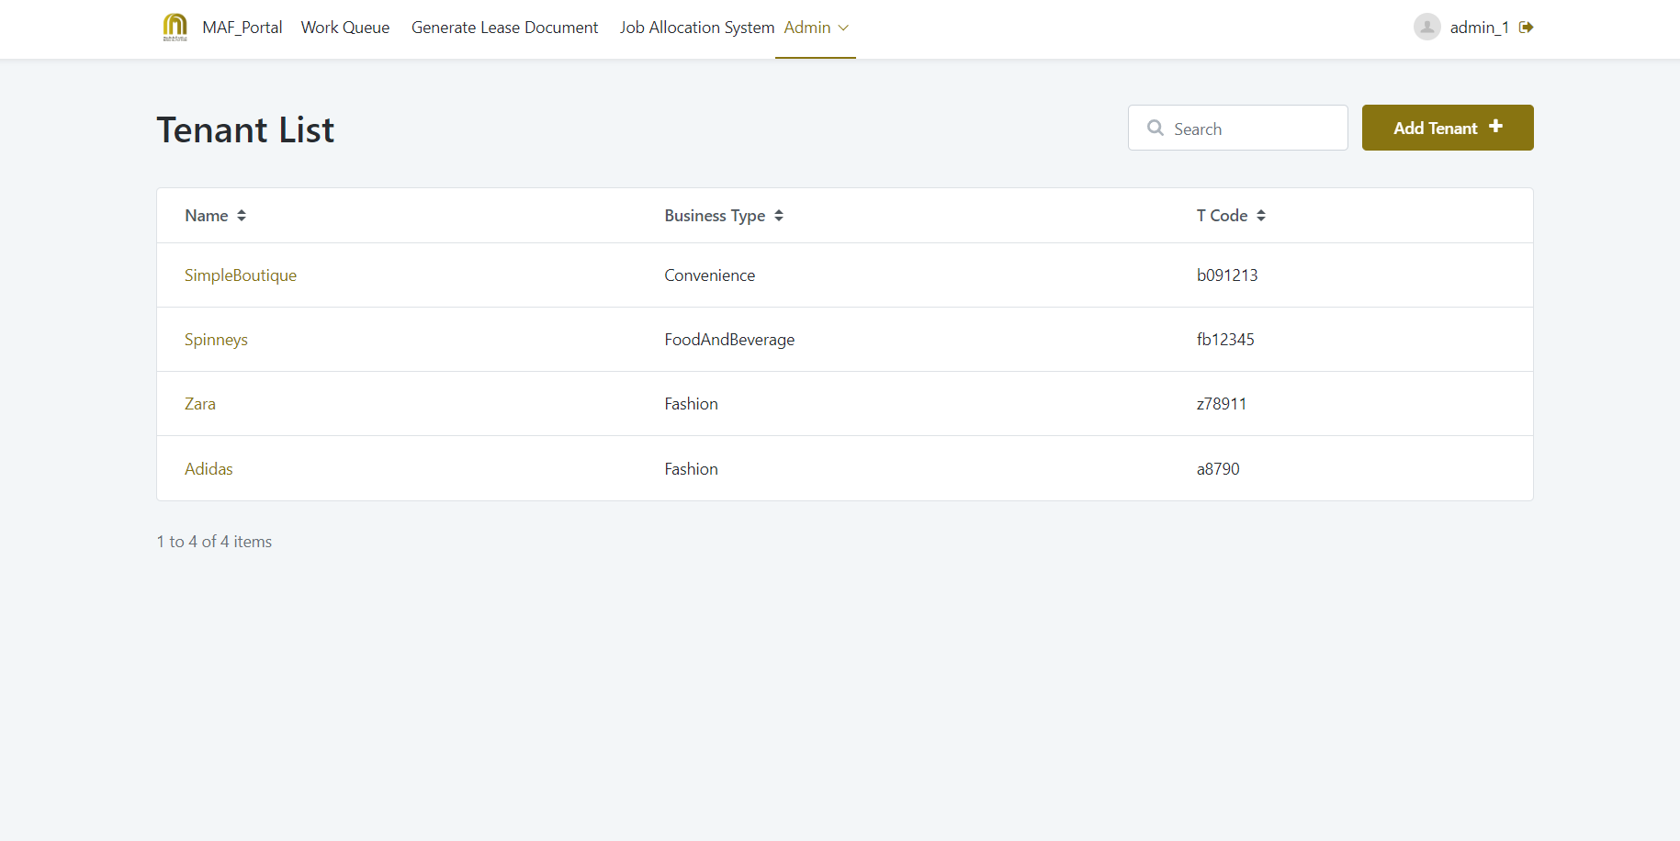Sort table by Business Type arrows

[779, 216]
